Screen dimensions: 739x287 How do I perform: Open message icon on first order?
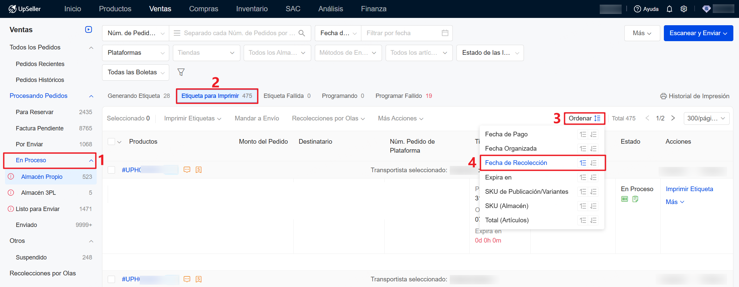click(187, 170)
